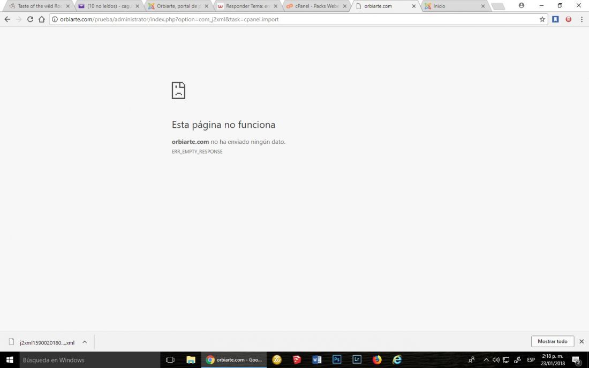Launch Microsoft Word from the taskbar
The height and width of the screenshot is (368, 589).
pyautogui.click(x=316, y=360)
